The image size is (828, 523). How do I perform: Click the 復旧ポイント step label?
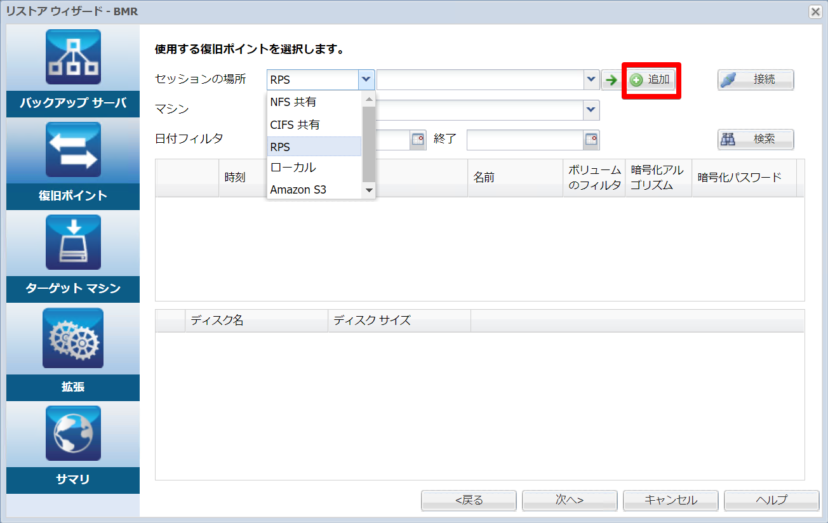[x=73, y=196]
